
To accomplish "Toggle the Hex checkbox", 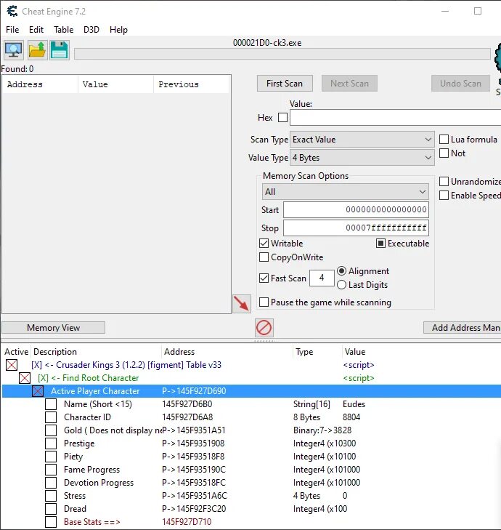I will click(282, 118).
